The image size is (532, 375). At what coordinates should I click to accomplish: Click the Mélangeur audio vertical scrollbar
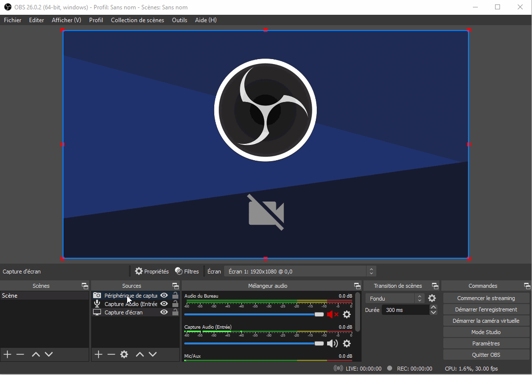click(x=357, y=312)
